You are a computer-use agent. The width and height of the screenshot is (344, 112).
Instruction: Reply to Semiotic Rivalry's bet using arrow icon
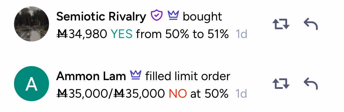coord(311,24)
